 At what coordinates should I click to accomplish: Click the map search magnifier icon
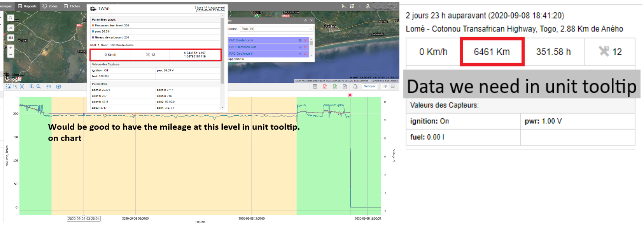click(10, 18)
